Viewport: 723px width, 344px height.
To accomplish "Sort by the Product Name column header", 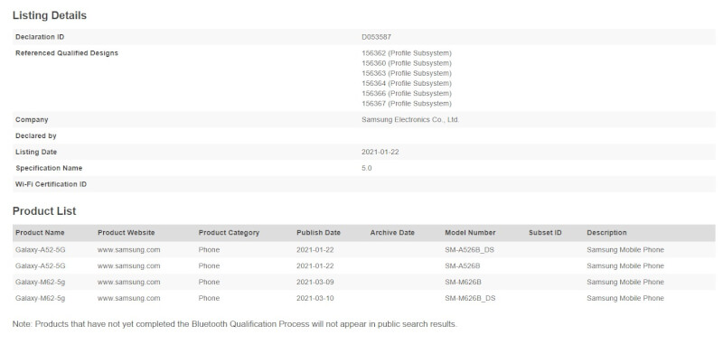I will 40,233.
